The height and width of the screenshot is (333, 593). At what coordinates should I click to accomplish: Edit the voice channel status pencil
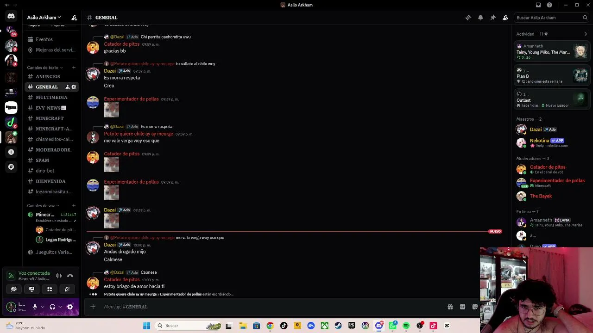click(x=75, y=221)
